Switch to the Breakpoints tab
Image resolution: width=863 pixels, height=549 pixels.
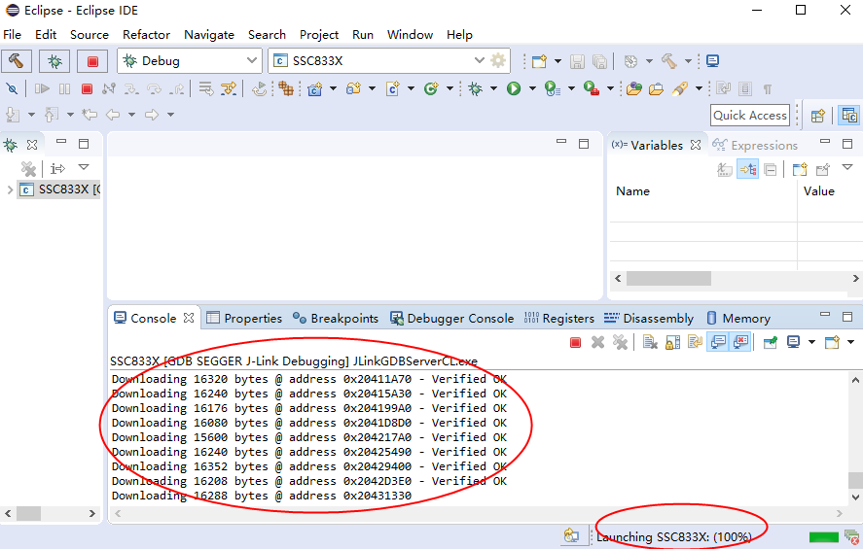(x=336, y=318)
